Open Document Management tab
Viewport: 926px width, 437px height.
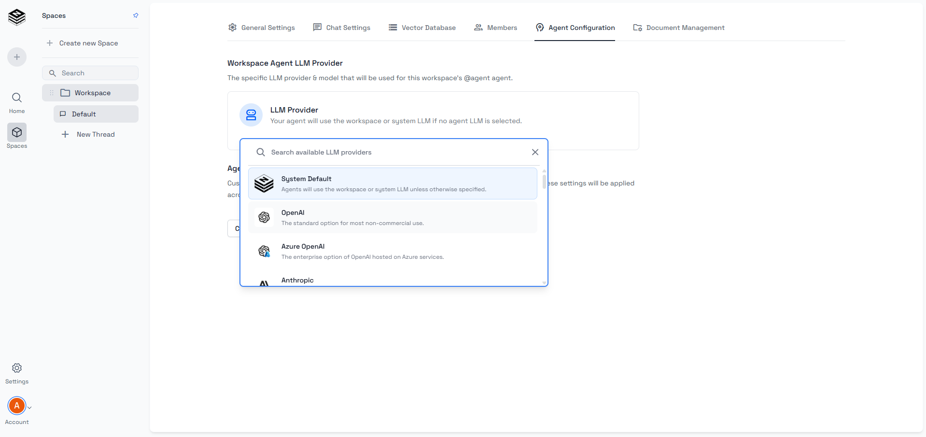pos(679,28)
